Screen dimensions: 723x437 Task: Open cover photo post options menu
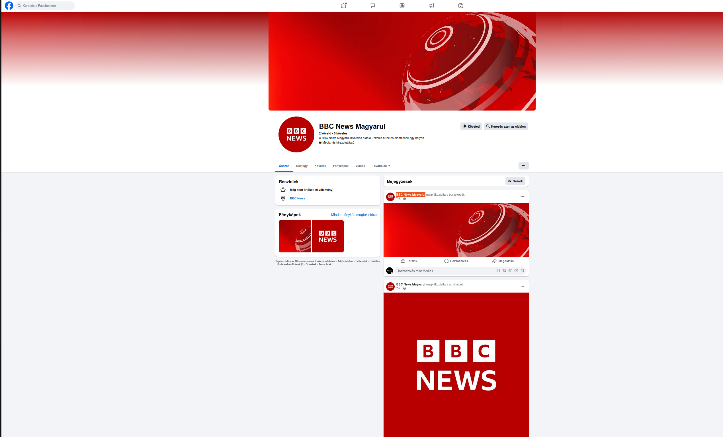tap(522, 196)
